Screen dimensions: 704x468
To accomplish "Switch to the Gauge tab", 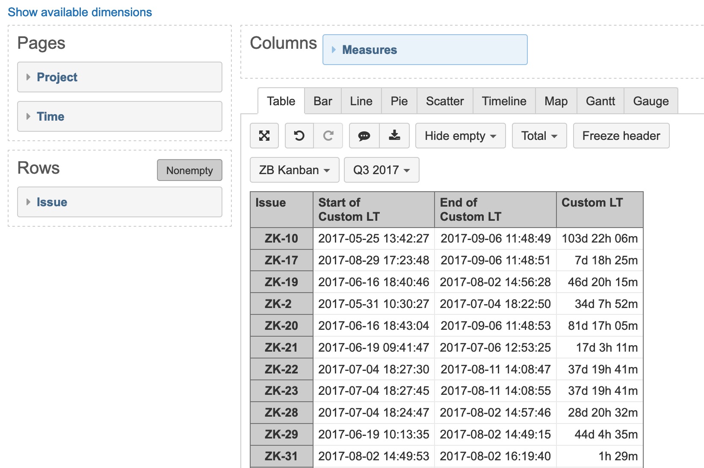I will tap(651, 101).
